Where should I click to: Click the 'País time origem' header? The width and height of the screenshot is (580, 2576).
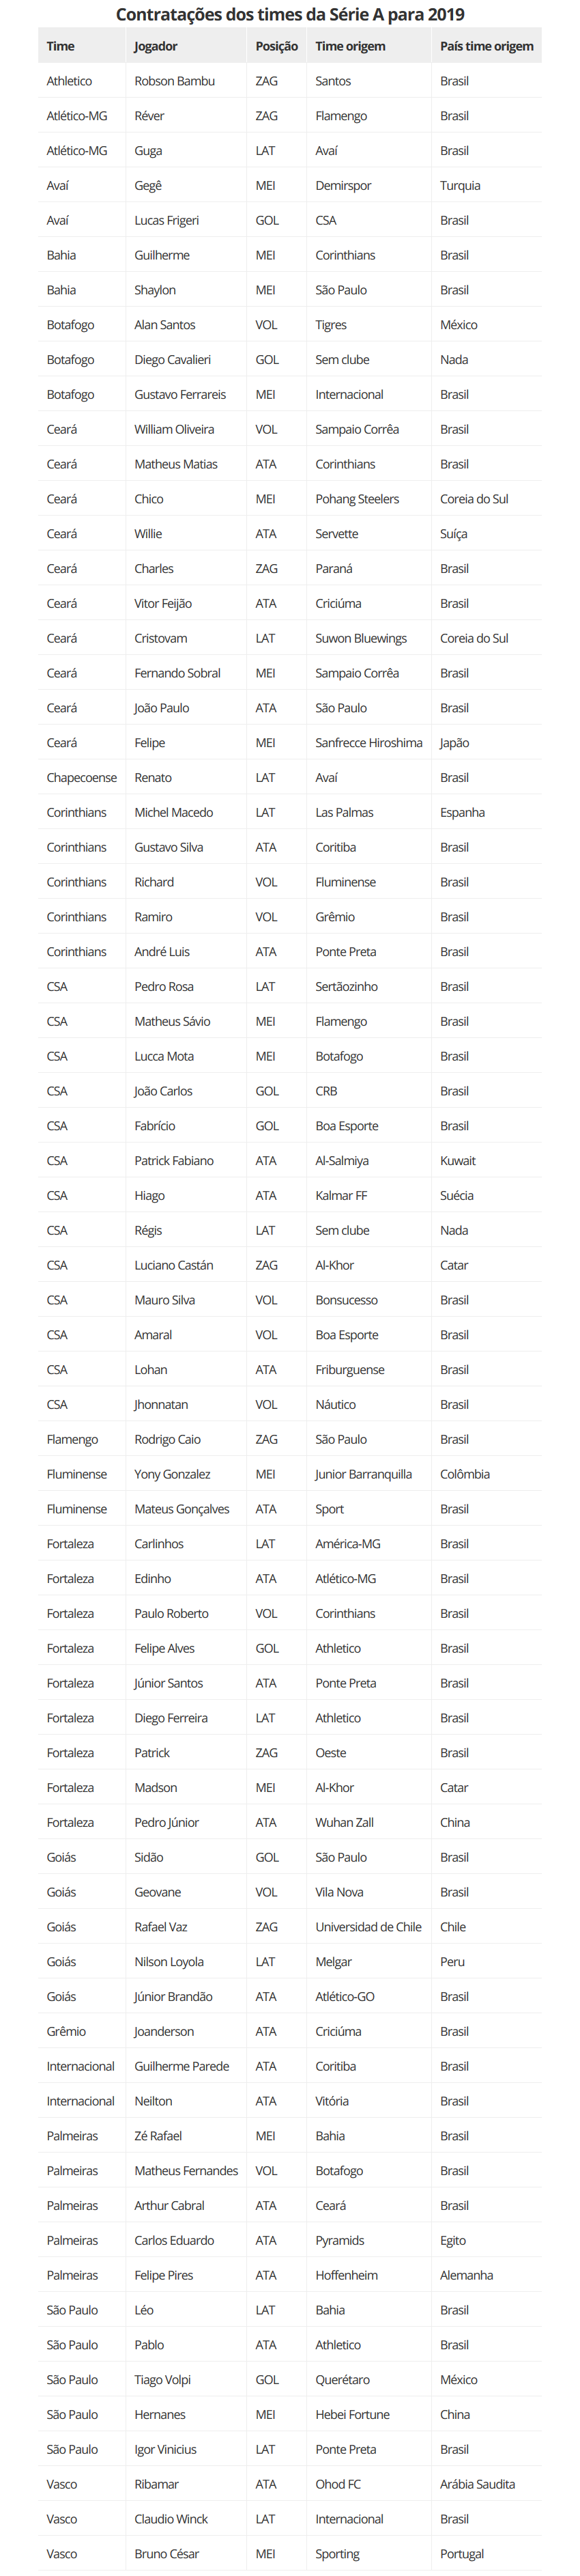click(x=486, y=46)
